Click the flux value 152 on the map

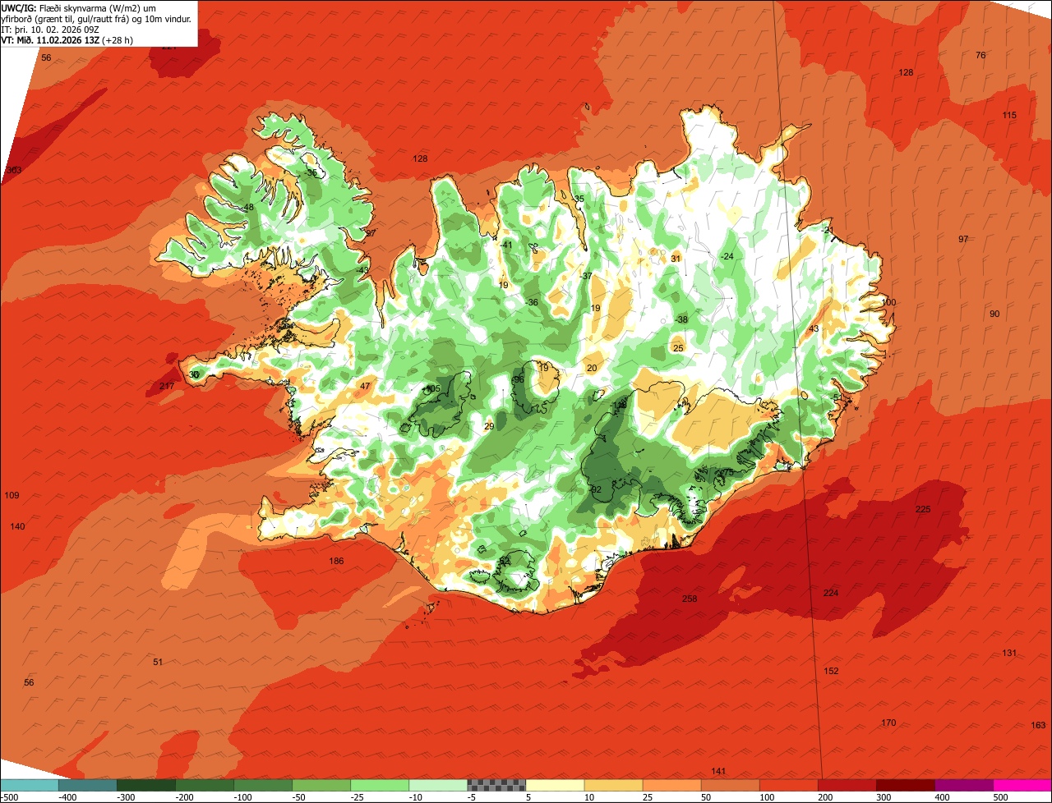point(831,672)
